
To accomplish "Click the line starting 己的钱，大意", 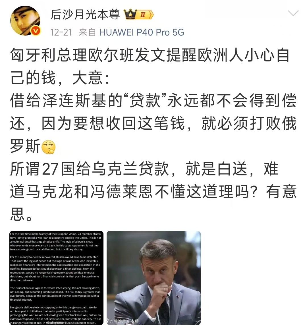I will click(60, 78).
